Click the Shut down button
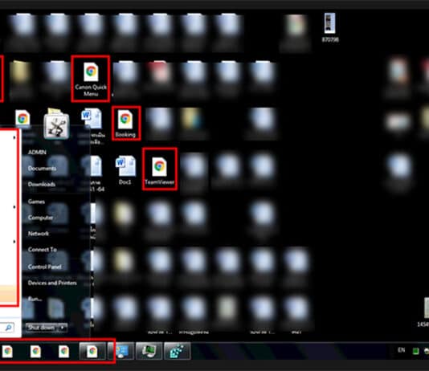Image resolution: width=429 pixels, height=371 pixels. (43, 328)
